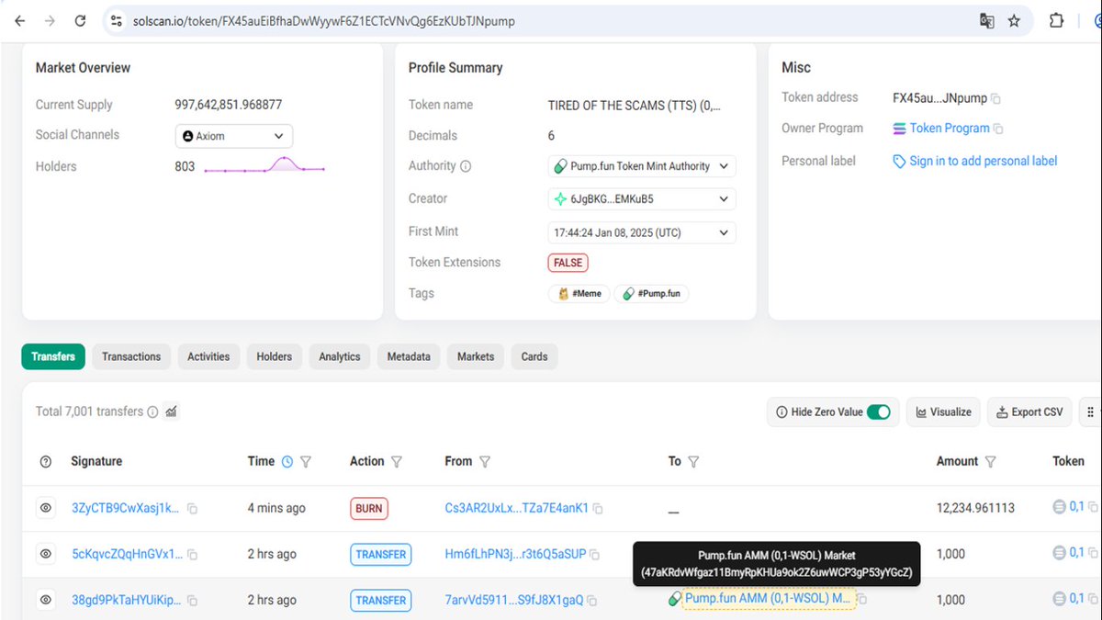Open the chart icon beside total transfers
The image size is (1102, 620).
pos(171,412)
